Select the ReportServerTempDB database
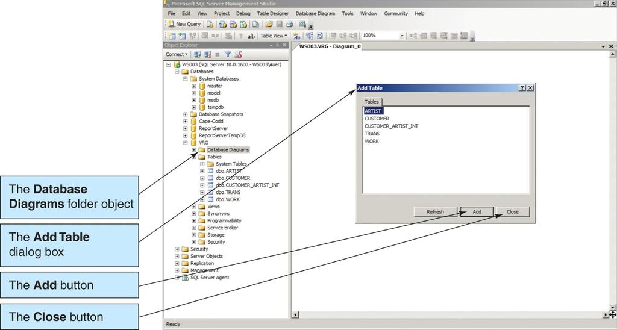617x330 pixels. [222, 135]
